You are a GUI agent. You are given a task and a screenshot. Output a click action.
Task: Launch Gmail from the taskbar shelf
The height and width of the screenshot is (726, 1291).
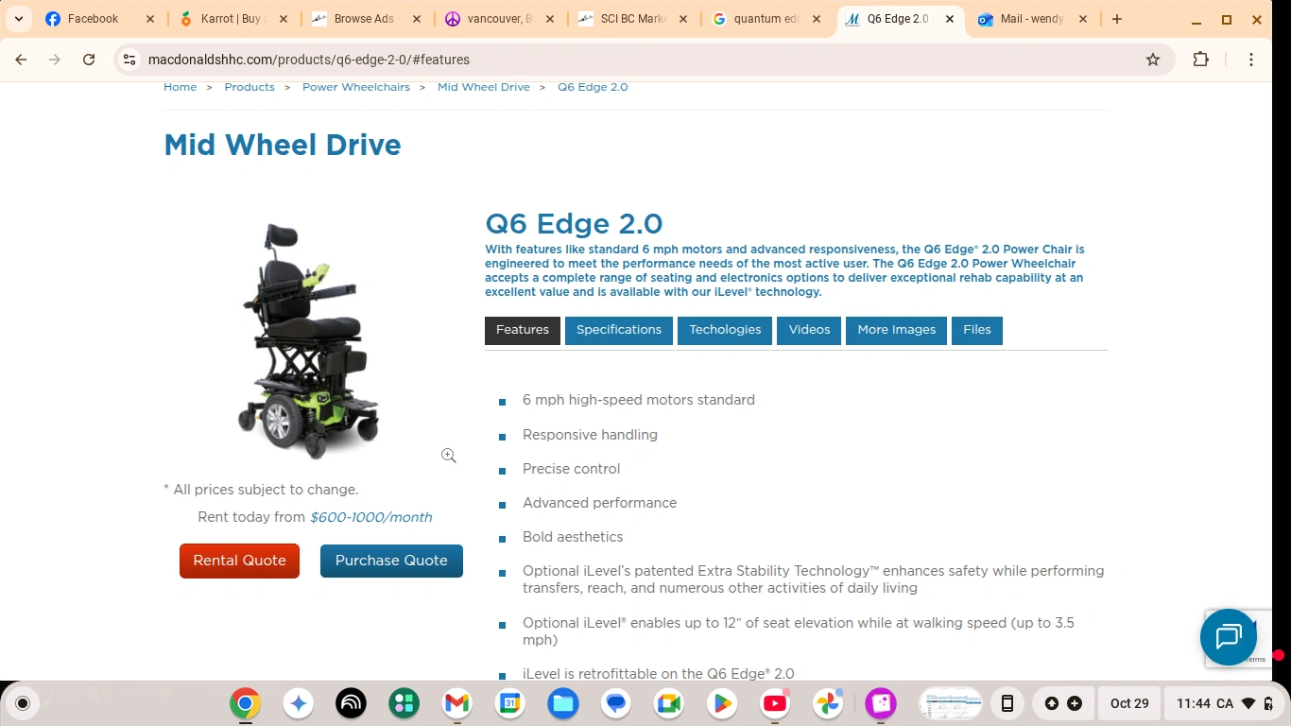[456, 703]
